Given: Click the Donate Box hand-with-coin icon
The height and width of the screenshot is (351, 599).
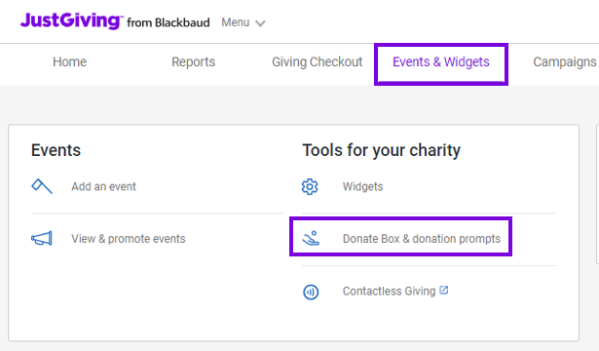Looking at the screenshot, I should pos(311,238).
